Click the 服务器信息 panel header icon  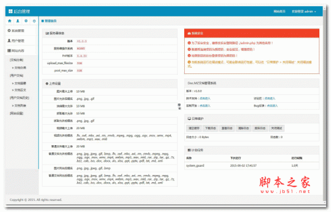tap(47, 33)
